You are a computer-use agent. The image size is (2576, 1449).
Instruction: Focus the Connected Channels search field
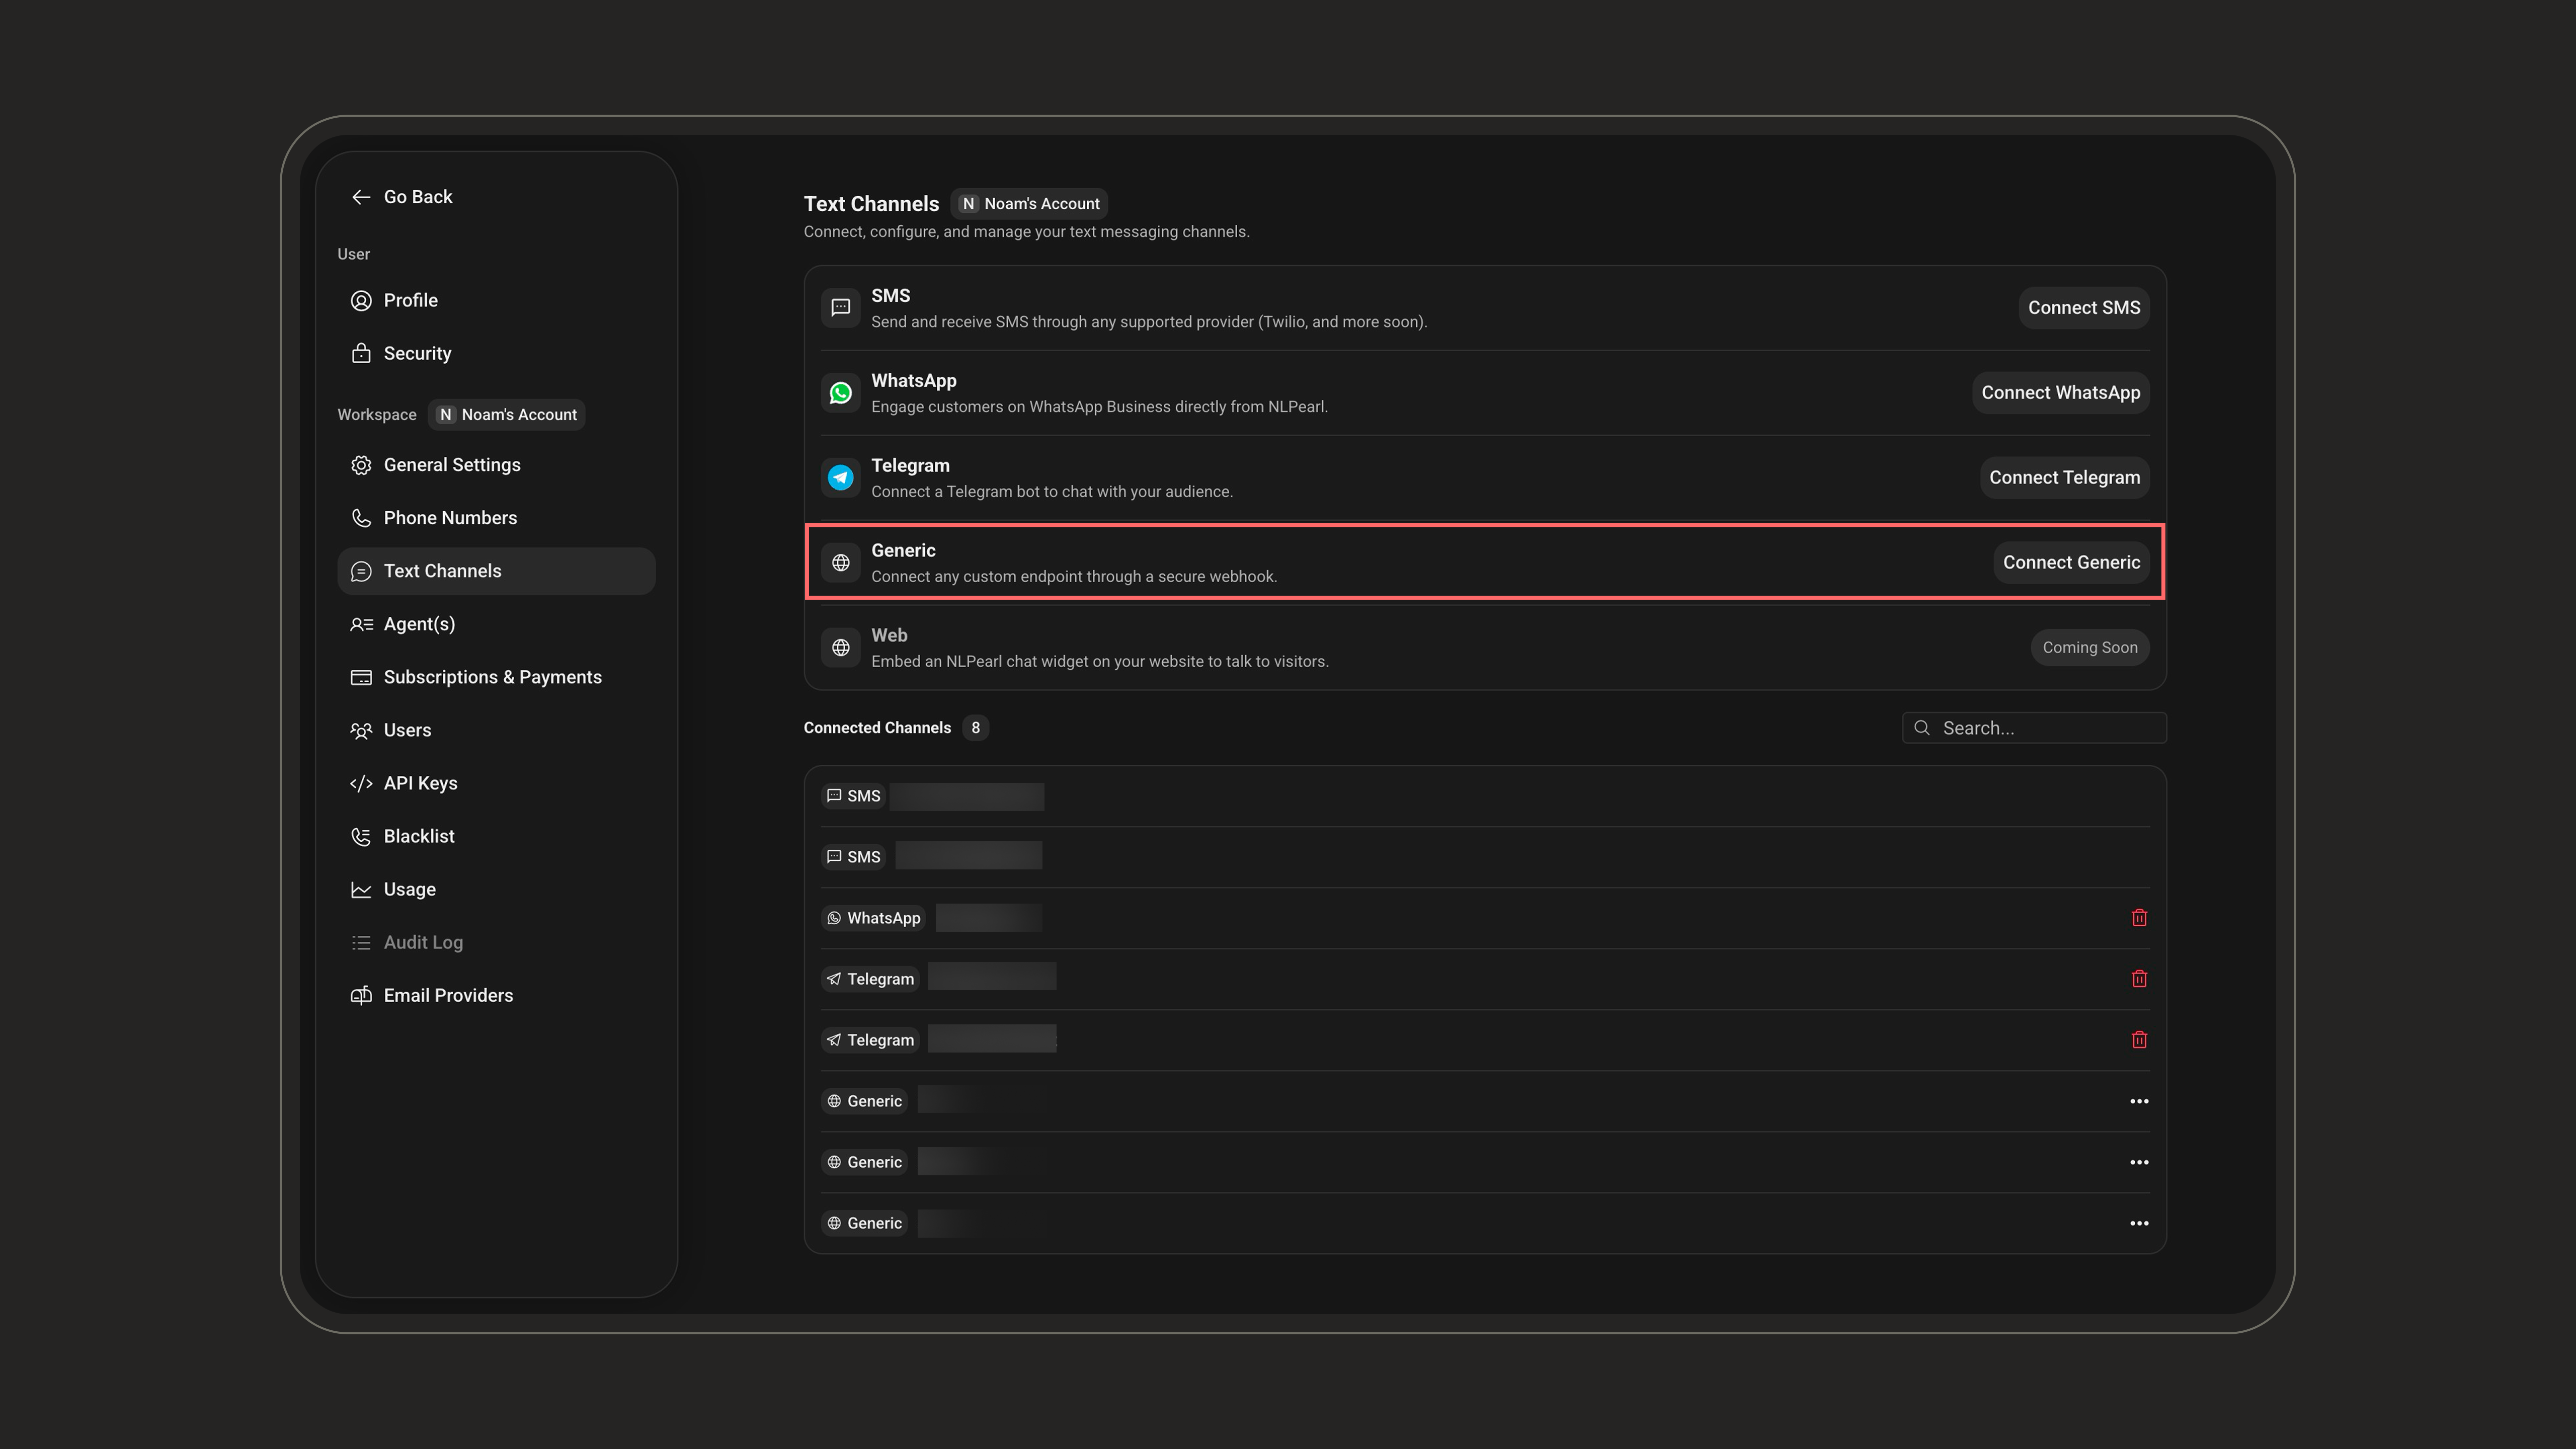[2034, 728]
